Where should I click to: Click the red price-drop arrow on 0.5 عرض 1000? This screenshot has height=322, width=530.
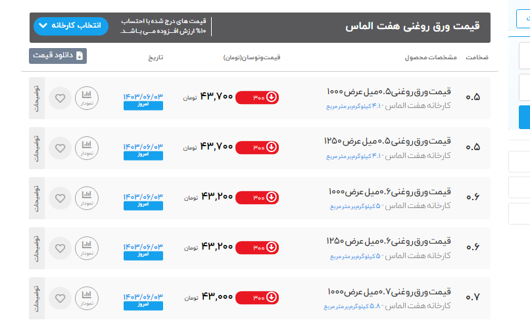(x=271, y=97)
